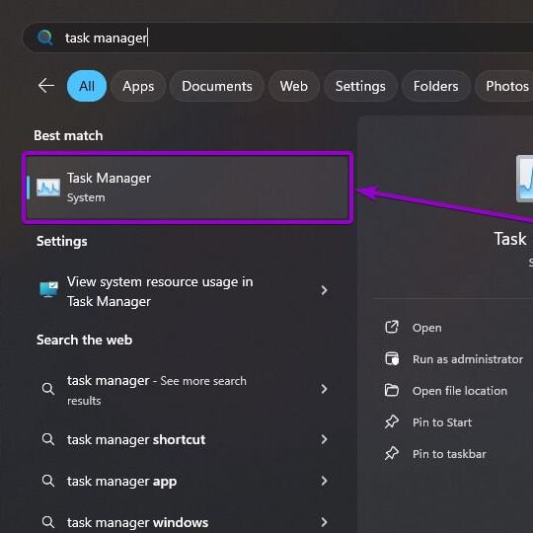
Task: Click the Open file location folder icon
Action: (x=392, y=390)
